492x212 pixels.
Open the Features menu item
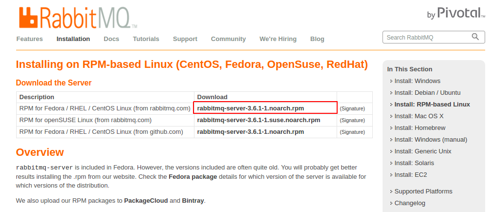(29, 39)
